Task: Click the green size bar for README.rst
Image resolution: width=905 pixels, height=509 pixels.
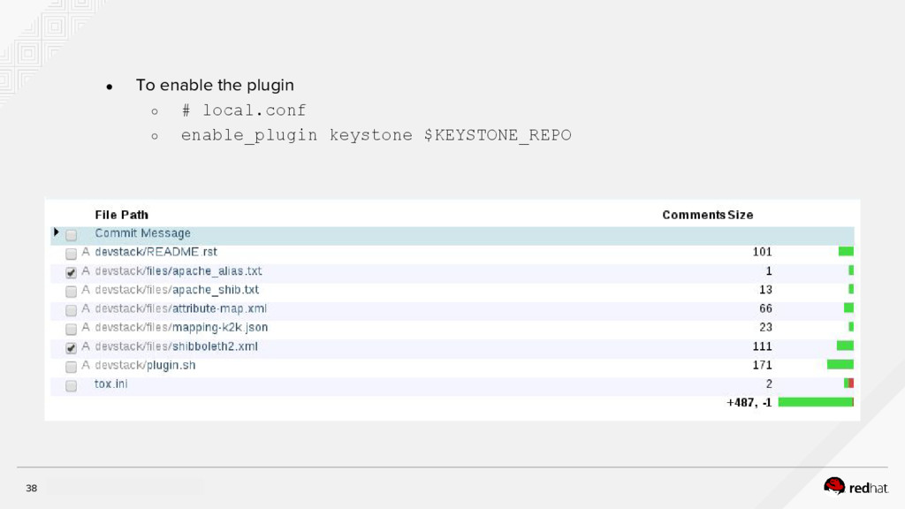Action: pyautogui.click(x=846, y=252)
